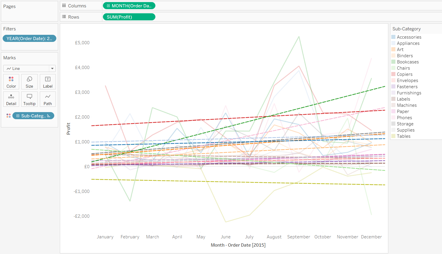
Task: Expand the MONTH(Order Date) pill on Columns
Action: [109, 6]
